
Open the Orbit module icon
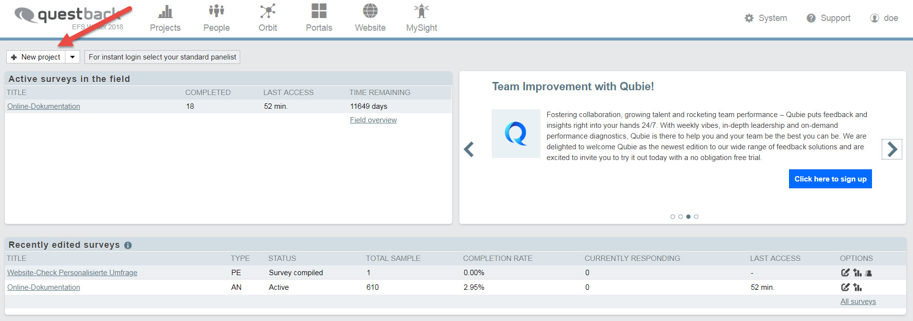(268, 11)
